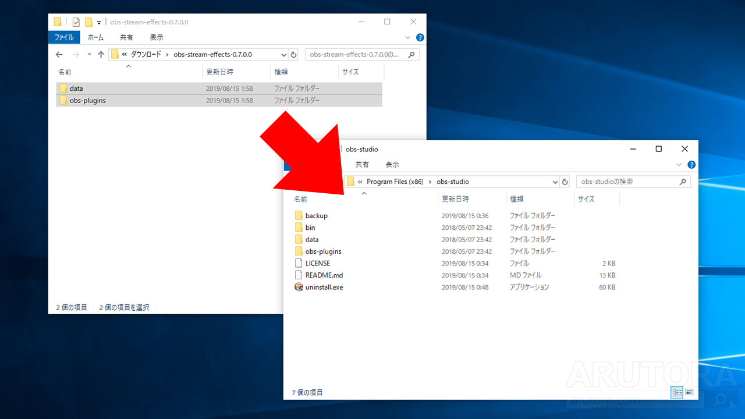Click the 13 KB size value
Screen dimensions: 745x419
coord(607,275)
